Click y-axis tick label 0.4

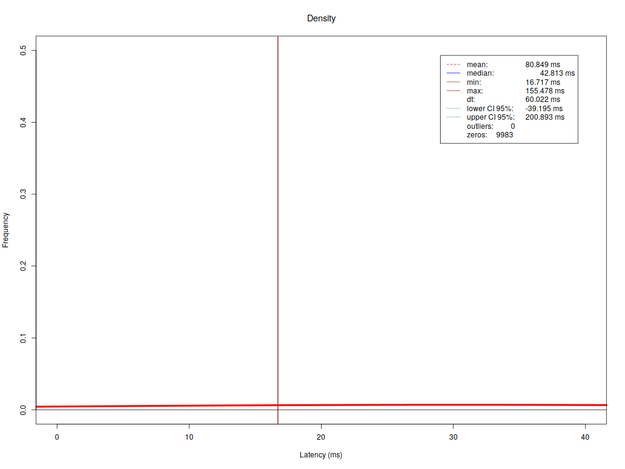23,122
